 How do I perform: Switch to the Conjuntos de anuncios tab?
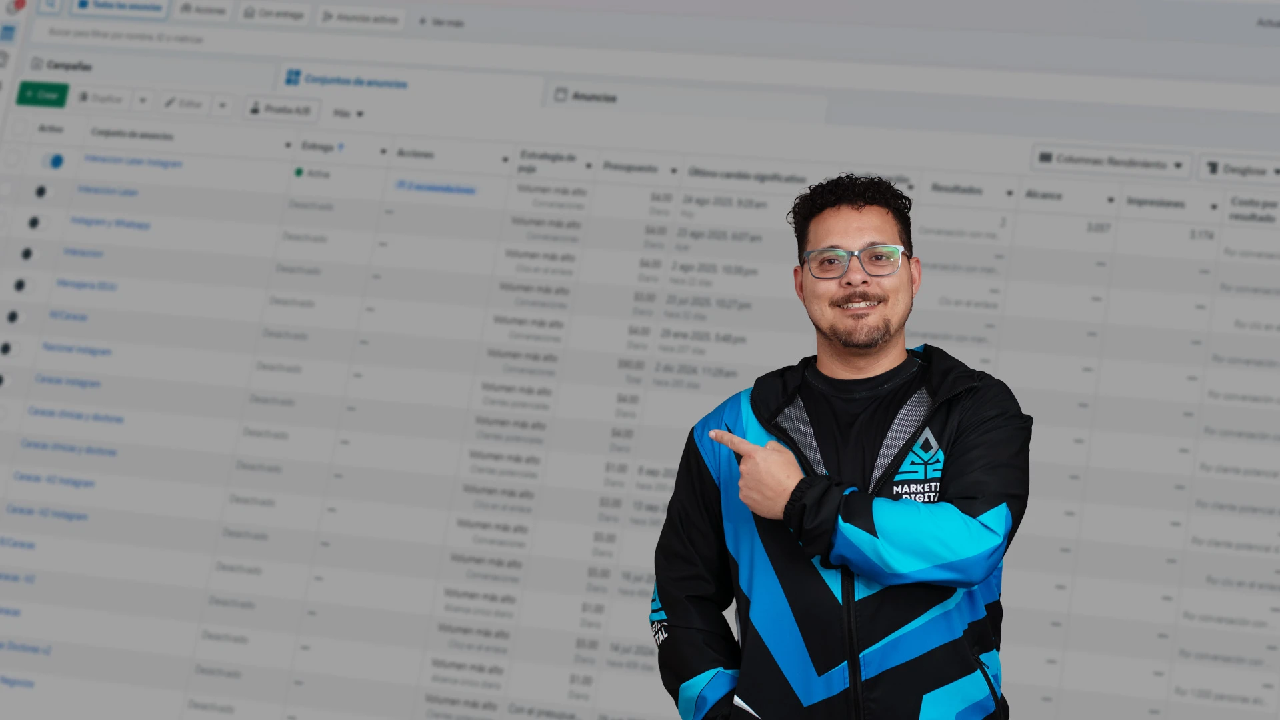click(x=347, y=81)
